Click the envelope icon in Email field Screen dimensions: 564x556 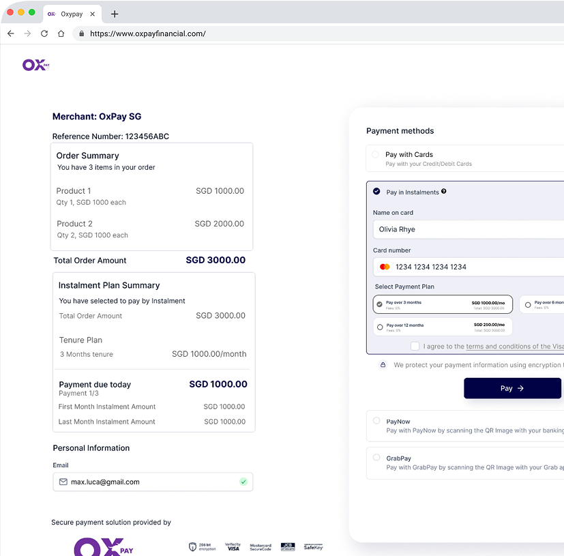click(x=63, y=482)
